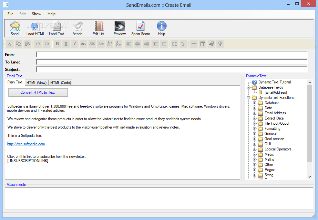Select the Magic folder
This screenshot has width=318, height=220.
[269, 154]
